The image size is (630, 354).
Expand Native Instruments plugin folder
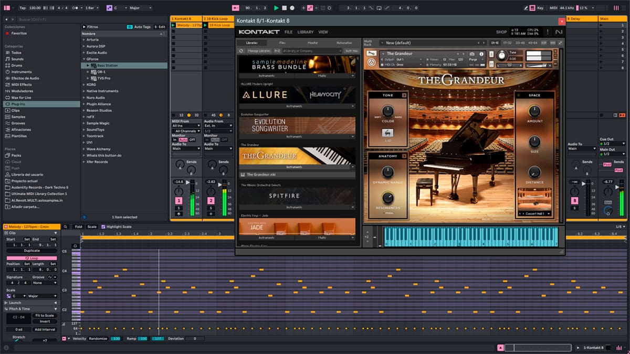click(x=83, y=91)
